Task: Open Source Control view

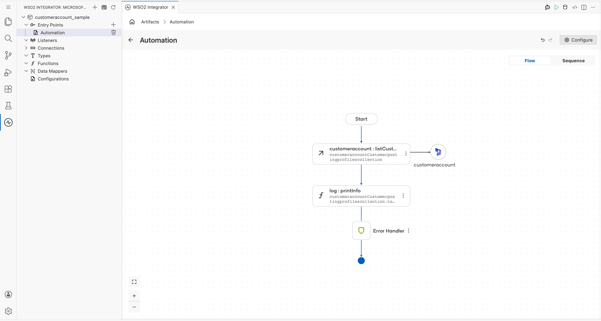Action: point(8,55)
